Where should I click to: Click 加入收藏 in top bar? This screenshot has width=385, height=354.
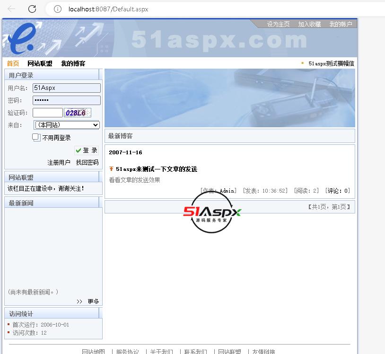pos(309,24)
